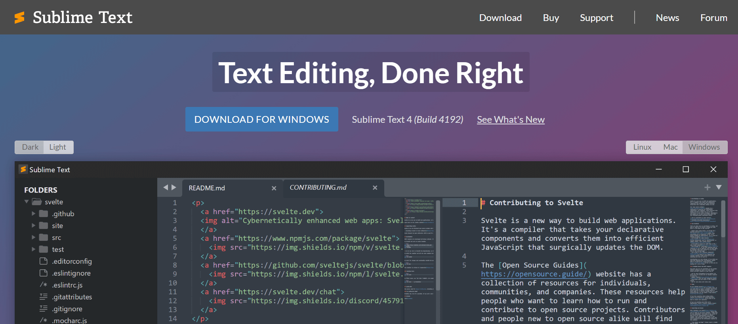Click the src folder icon
The image size is (738, 324).
pyautogui.click(x=44, y=237)
